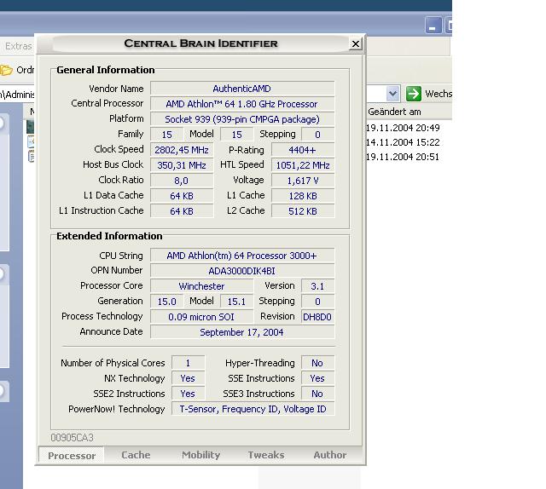This screenshot has height=489, width=546.
Task: Click the P-Rating value 4404+
Action: pos(303,150)
